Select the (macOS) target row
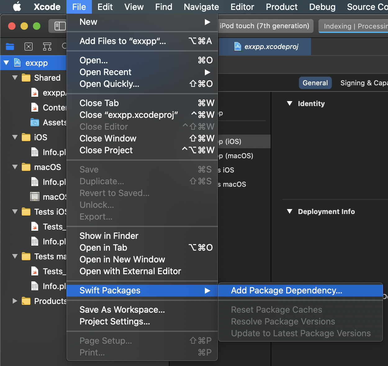 click(x=244, y=156)
